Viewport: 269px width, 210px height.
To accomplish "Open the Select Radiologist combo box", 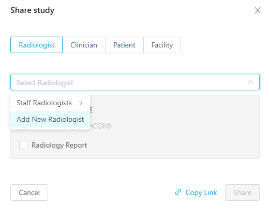I will coord(135,82).
